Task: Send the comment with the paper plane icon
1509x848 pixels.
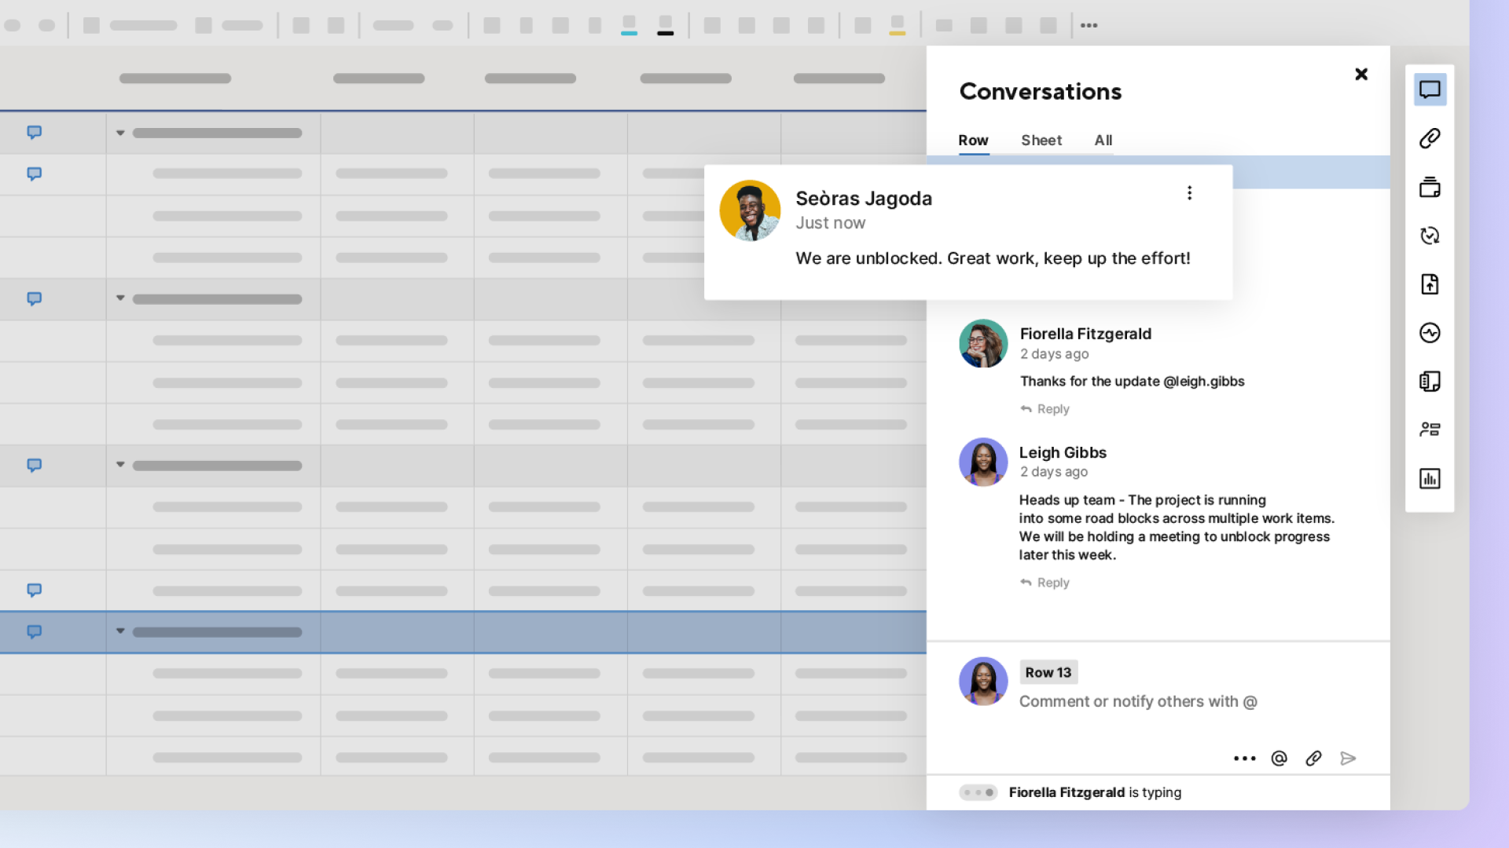Action: pyautogui.click(x=1349, y=758)
